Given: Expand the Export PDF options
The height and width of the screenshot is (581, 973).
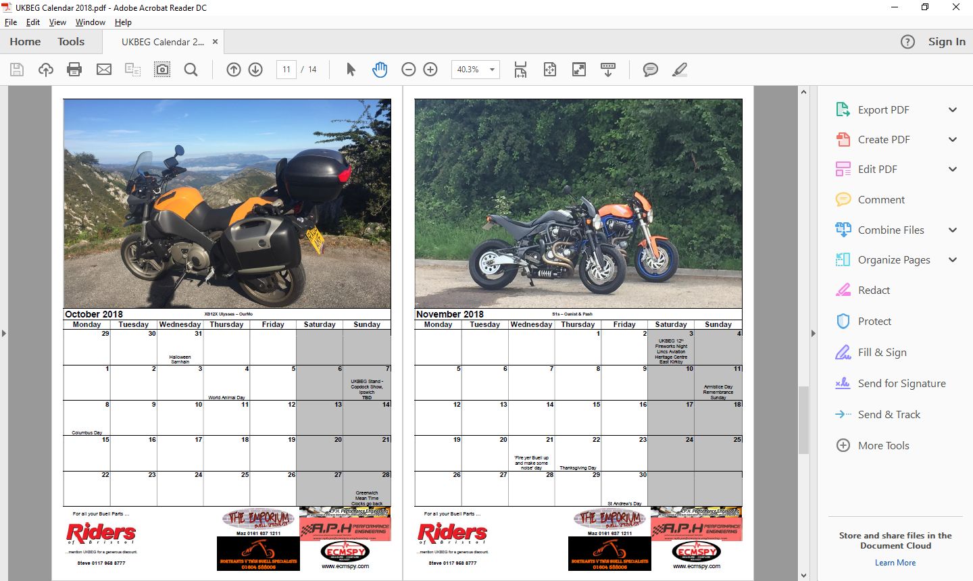Looking at the screenshot, I should click(953, 110).
